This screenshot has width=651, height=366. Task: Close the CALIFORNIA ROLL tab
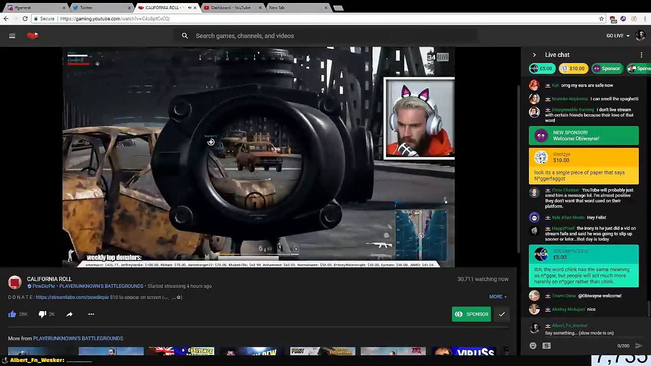pyautogui.click(x=195, y=8)
